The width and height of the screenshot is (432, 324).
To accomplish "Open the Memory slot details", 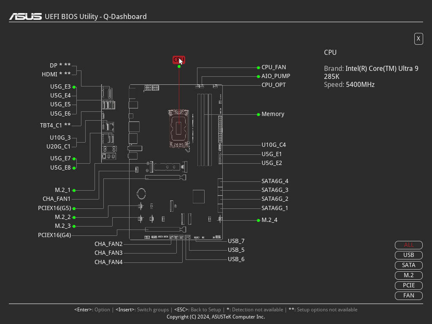I will coord(273,114).
